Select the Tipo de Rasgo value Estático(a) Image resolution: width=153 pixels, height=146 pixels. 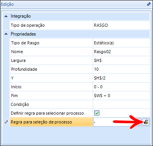point(122,43)
